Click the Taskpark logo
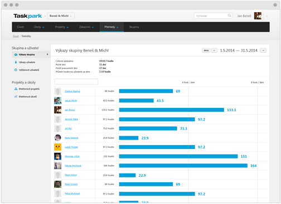The height and width of the screenshot is (204, 281). coord(27,16)
